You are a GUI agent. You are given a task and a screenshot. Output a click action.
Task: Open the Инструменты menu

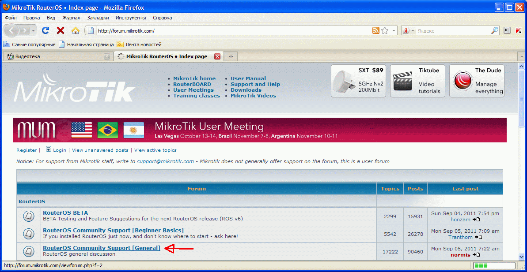click(x=131, y=18)
